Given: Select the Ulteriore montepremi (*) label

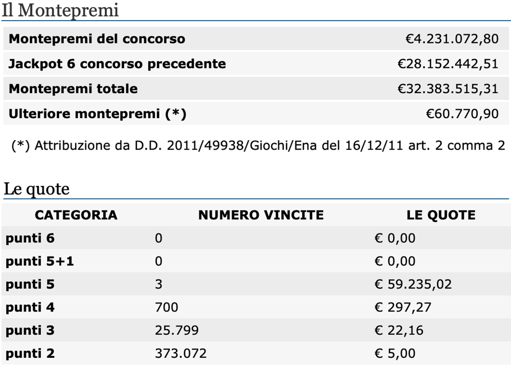Looking at the screenshot, I should point(98,114).
